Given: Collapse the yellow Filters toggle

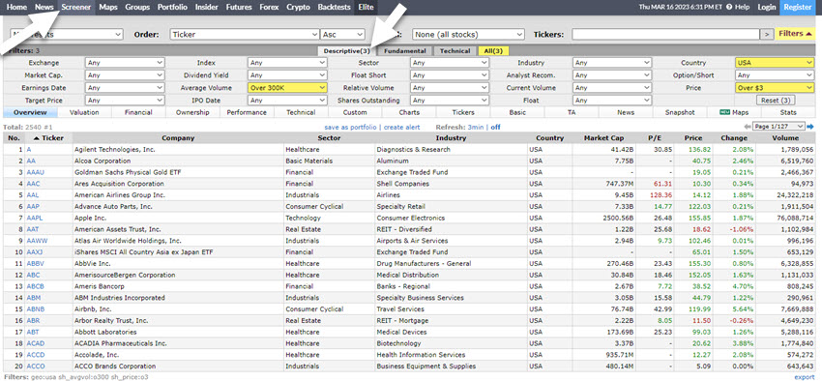Looking at the screenshot, I should (x=795, y=34).
